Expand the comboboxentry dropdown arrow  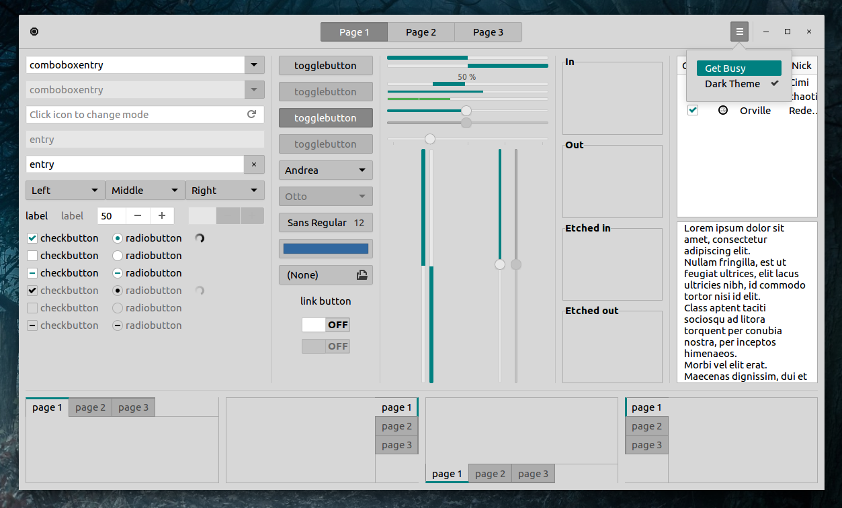pyautogui.click(x=253, y=64)
